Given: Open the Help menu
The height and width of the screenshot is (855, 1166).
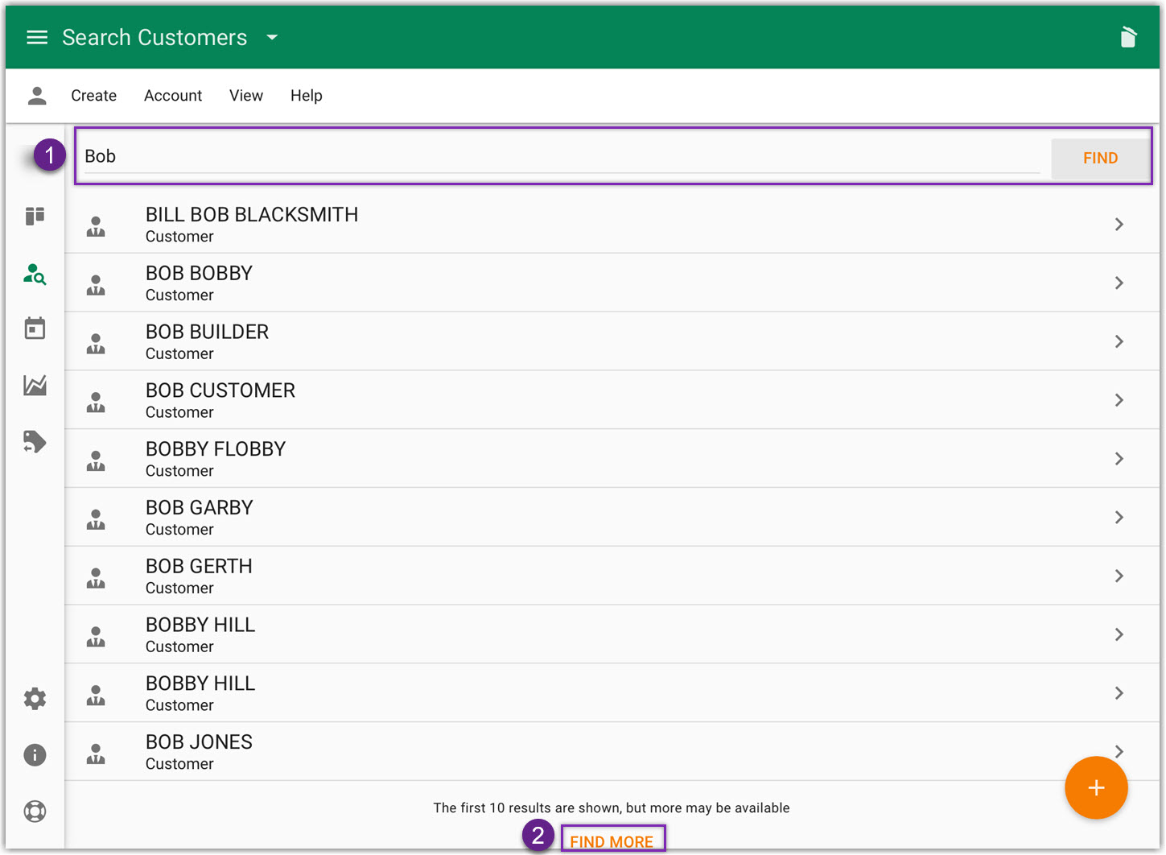Looking at the screenshot, I should [306, 96].
